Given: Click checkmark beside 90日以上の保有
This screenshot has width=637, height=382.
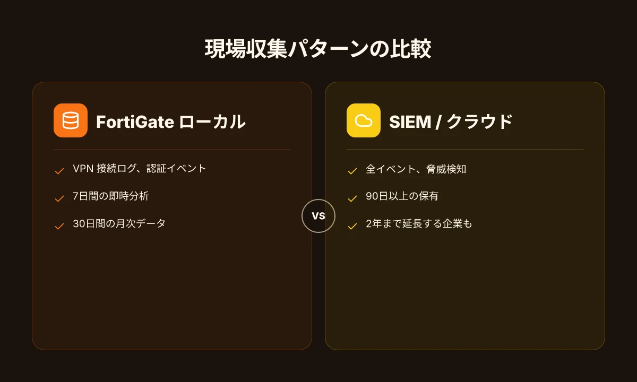Looking at the screenshot, I should (352, 198).
